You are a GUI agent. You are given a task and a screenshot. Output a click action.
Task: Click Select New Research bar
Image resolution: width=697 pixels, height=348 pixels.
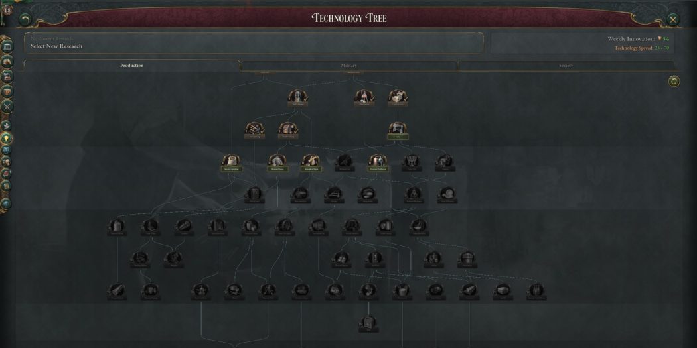point(254,43)
